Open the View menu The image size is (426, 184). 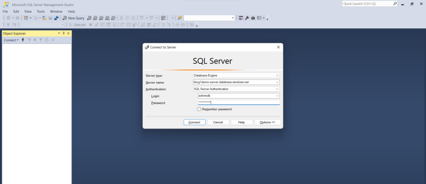(x=28, y=11)
